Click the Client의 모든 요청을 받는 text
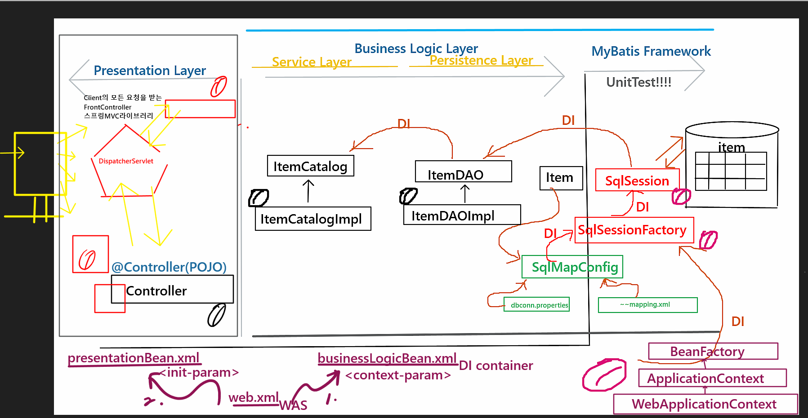The width and height of the screenshot is (808, 418). pyautogui.click(x=123, y=97)
